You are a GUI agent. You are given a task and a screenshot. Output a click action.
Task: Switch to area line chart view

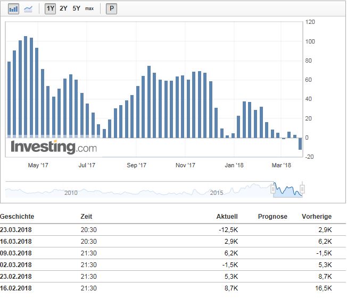[x=28, y=8]
